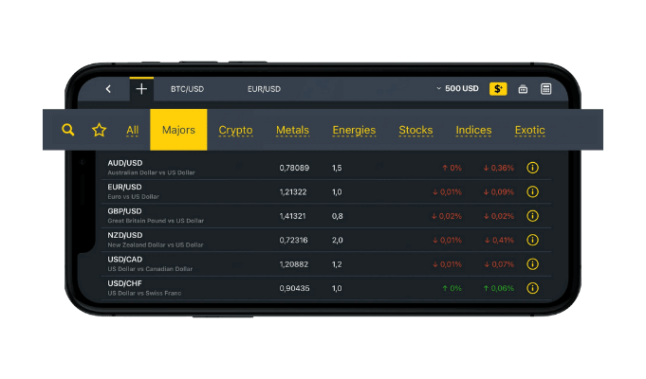The width and height of the screenshot is (646, 379).
Task: Click the AUD/USD spread value 1,5
Action: click(x=337, y=168)
